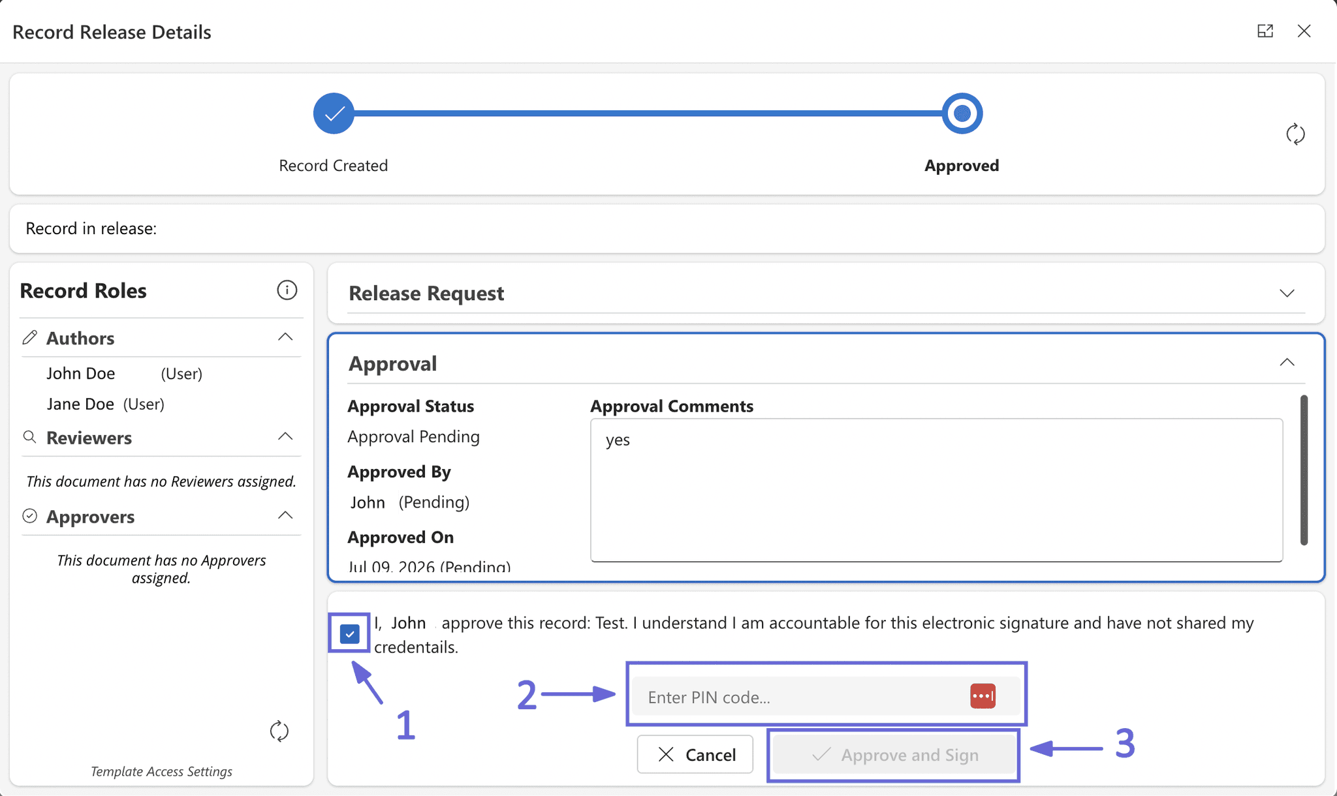1337x796 pixels.
Task: Click the Approved progress step circle
Action: [x=962, y=114]
